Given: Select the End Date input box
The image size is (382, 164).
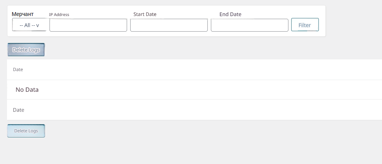Looking at the screenshot, I should [249, 25].
